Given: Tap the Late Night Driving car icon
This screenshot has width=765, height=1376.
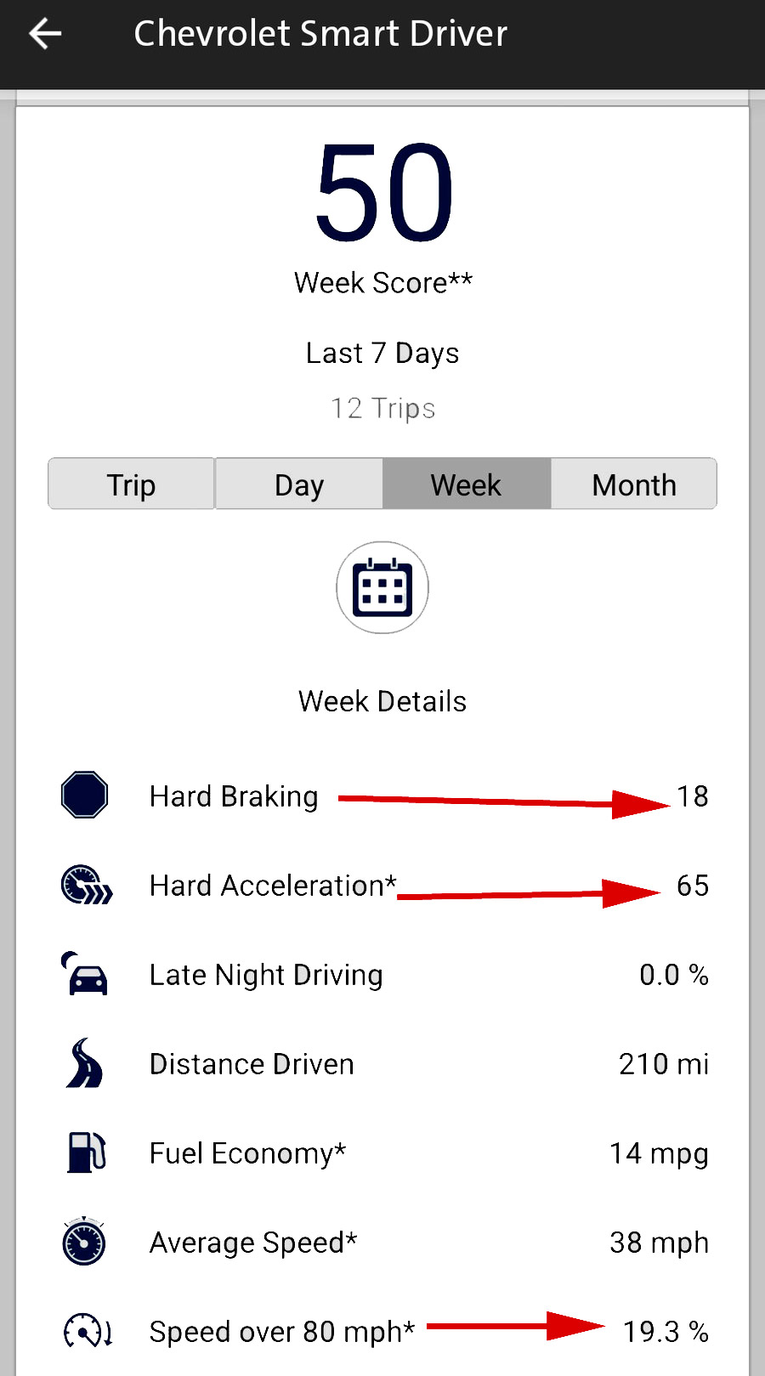Looking at the screenshot, I should (85, 974).
